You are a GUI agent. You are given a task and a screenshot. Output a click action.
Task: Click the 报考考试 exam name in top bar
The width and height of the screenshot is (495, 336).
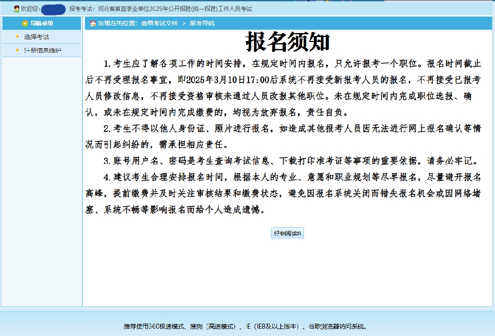(x=160, y=9)
